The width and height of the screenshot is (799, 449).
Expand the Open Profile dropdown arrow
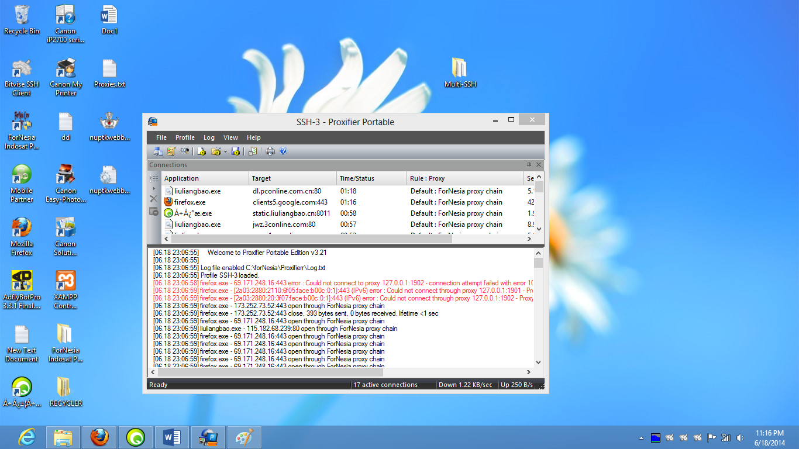tap(225, 151)
